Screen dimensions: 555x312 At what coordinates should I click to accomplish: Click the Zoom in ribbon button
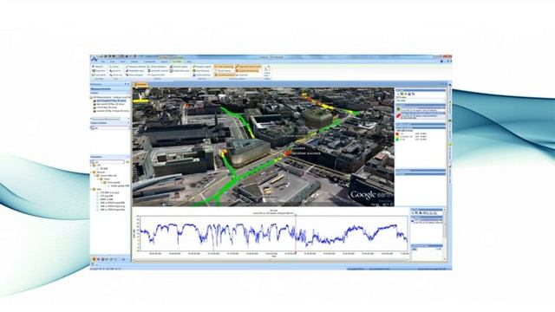coord(115,71)
